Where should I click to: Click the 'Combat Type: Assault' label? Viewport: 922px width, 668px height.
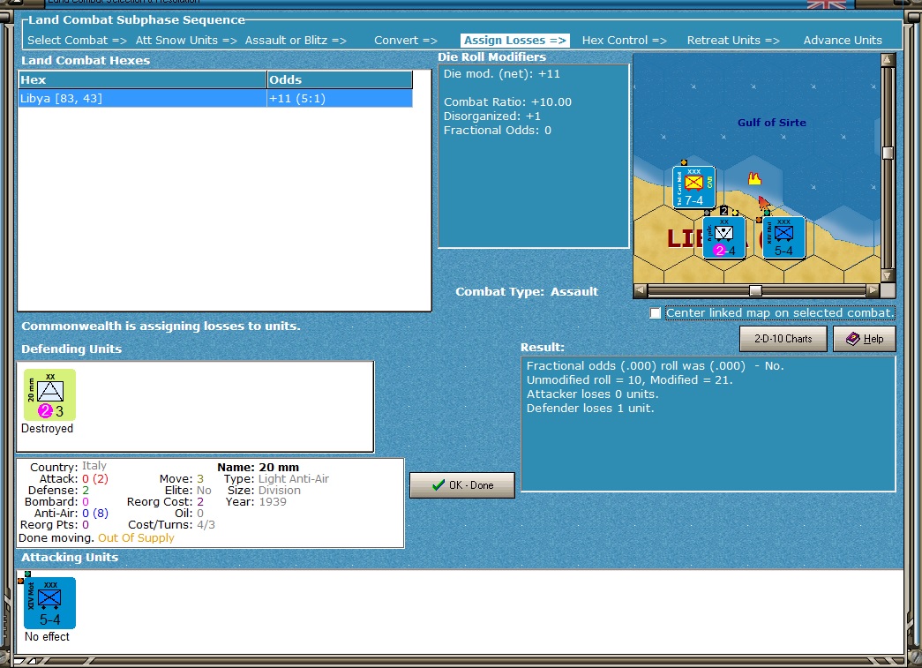(x=527, y=292)
